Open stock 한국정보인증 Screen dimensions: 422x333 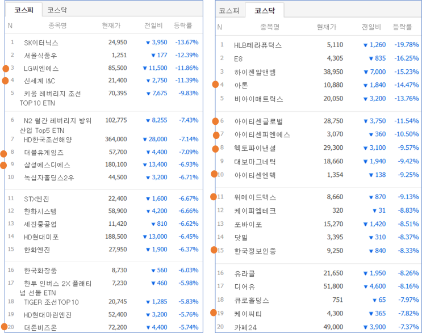pos(255,251)
